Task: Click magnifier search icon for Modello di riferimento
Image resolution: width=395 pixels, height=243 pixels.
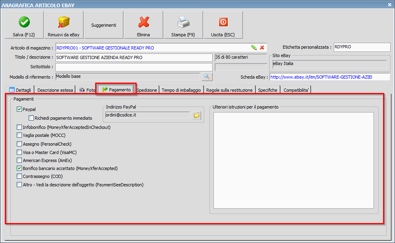Action: 207,77
